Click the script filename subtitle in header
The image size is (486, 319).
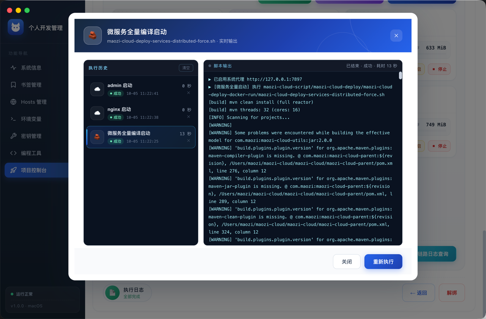[172, 41]
